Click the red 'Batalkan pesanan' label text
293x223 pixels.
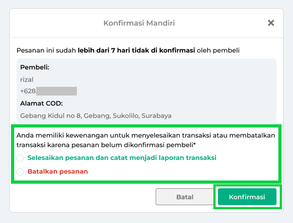pos(58,172)
